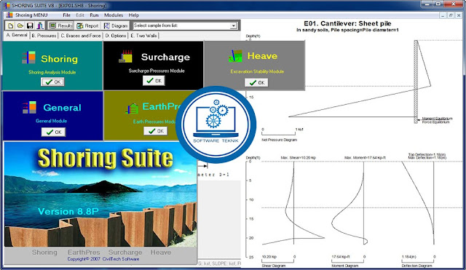
Task: Click the application icon in title bar
Action: click(7, 5)
